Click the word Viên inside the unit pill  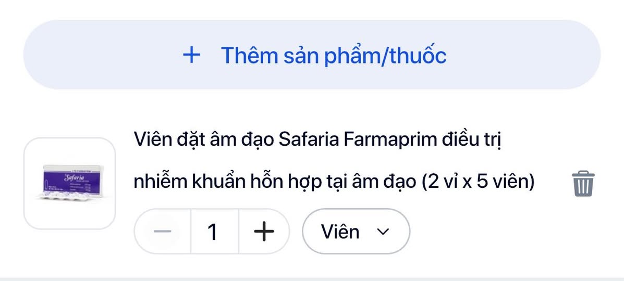340,232
